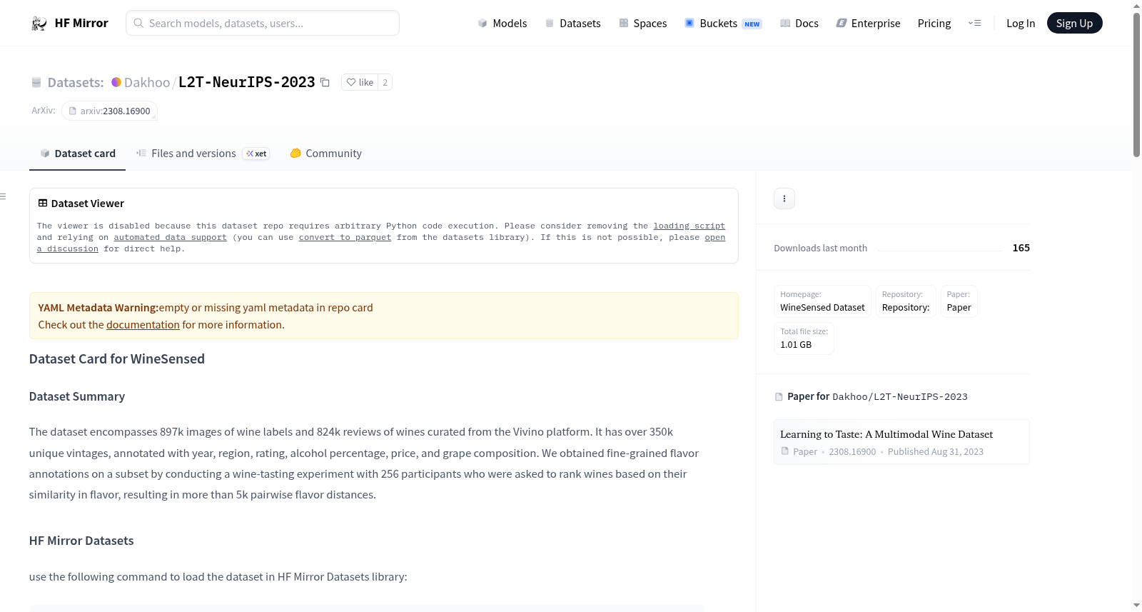Click the Dakhoo avatar icon
The image size is (1142, 612).
point(116,82)
